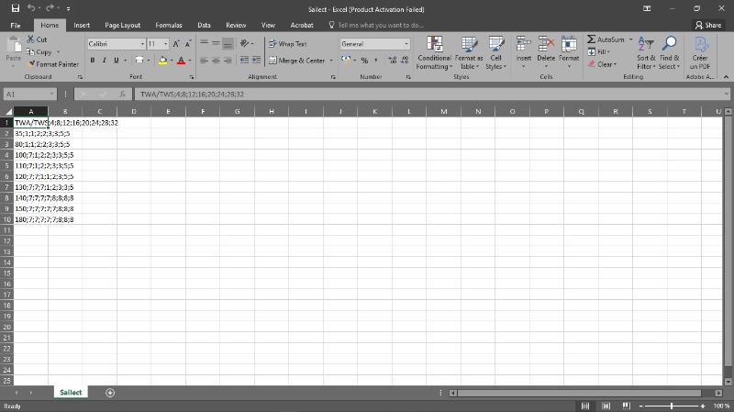Toggle bold formatting
The height and width of the screenshot is (412, 734).
(x=93, y=61)
